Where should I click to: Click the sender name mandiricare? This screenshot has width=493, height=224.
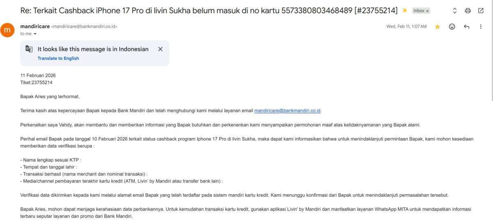click(35, 26)
